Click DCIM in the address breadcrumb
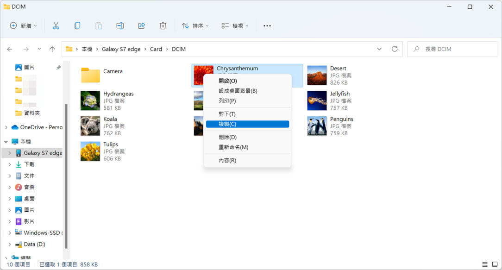 click(179, 49)
